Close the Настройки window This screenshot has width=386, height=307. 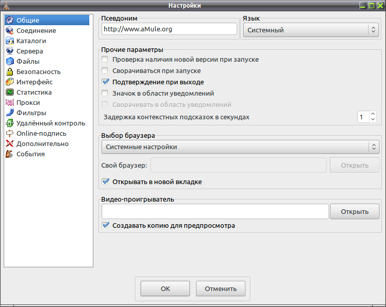click(380, 6)
